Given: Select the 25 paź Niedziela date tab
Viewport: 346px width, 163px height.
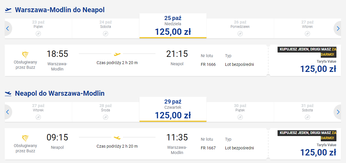Looking at the screenshot, I should tap(173, 26).
